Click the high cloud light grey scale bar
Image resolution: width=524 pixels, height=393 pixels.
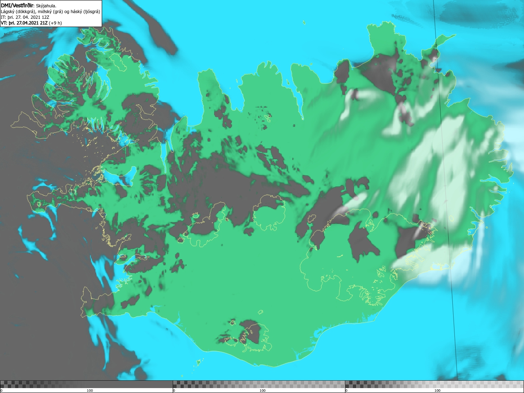pyautogui.click(x=434, y=384)
